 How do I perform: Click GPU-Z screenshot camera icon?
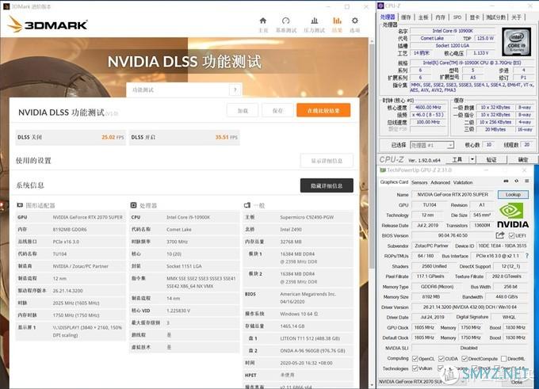506,181
